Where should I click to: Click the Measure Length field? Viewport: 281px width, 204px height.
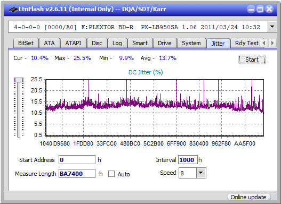coord(77,174)
